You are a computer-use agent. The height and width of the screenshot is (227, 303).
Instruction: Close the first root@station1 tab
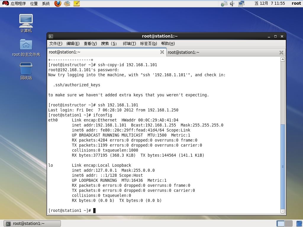pyautogui.click(x=162, y=52)
